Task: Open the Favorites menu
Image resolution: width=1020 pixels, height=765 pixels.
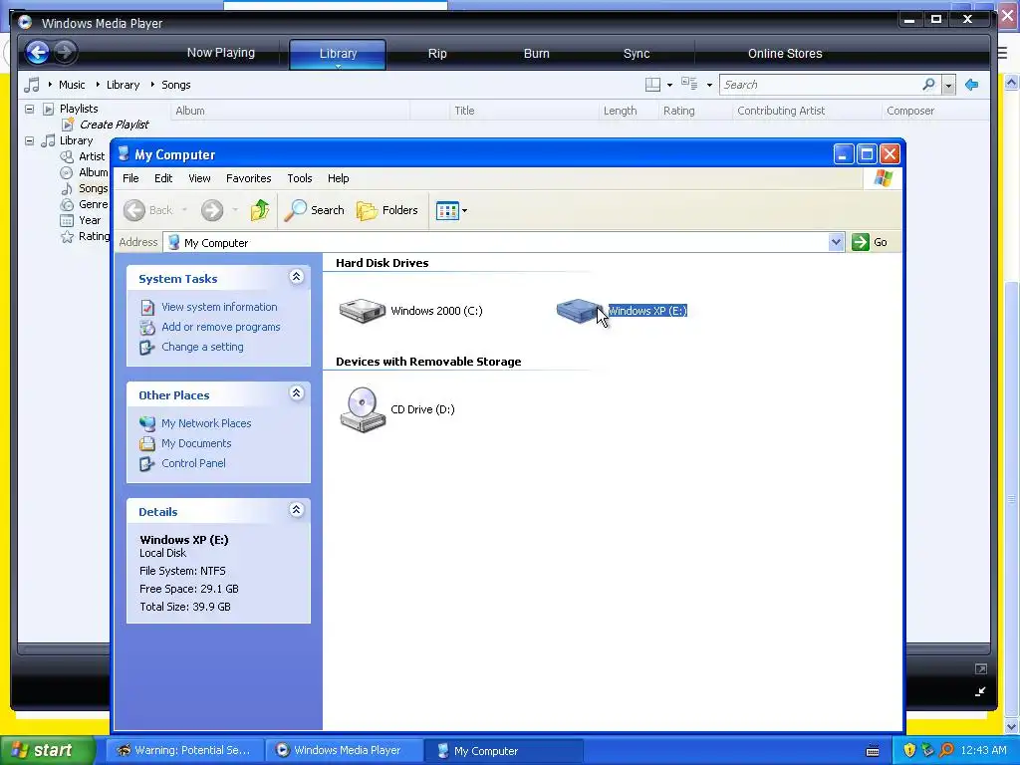Action: pos(248,178)
